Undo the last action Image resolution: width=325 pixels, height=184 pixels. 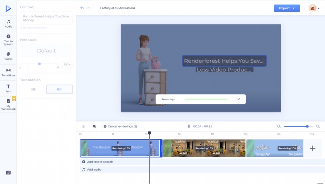(x=82, y=8)
